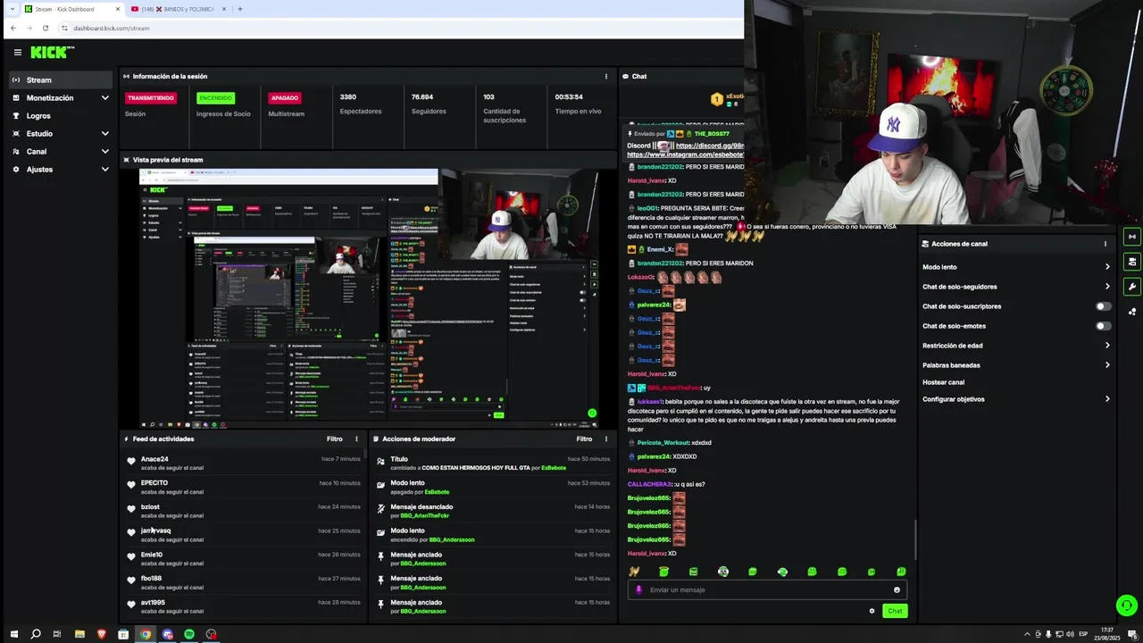Focus the Enviar un mensaje field
The image size is (1143, 643).
(768, 589)
